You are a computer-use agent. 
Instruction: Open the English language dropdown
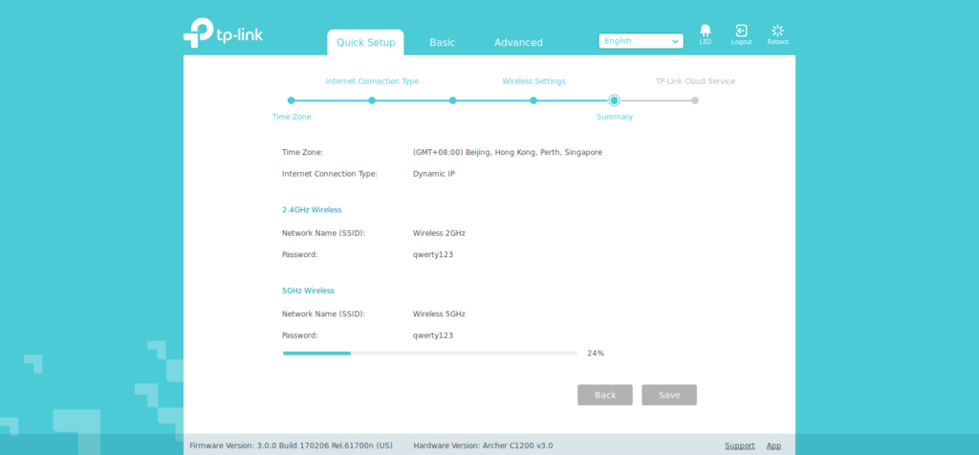[x=641, y=41]
